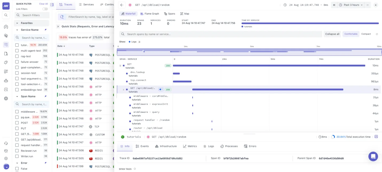Click the timeline minimap overview

click(x=249, y=52)
